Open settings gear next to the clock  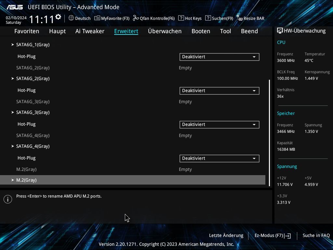[58, 17]
